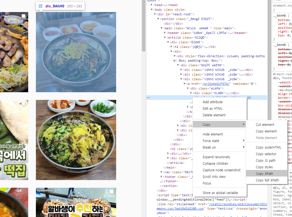The width and height of the screenshot is (292, 217).
Task: Open the grilled meat platter photo
Action: [x=14, y=52]
